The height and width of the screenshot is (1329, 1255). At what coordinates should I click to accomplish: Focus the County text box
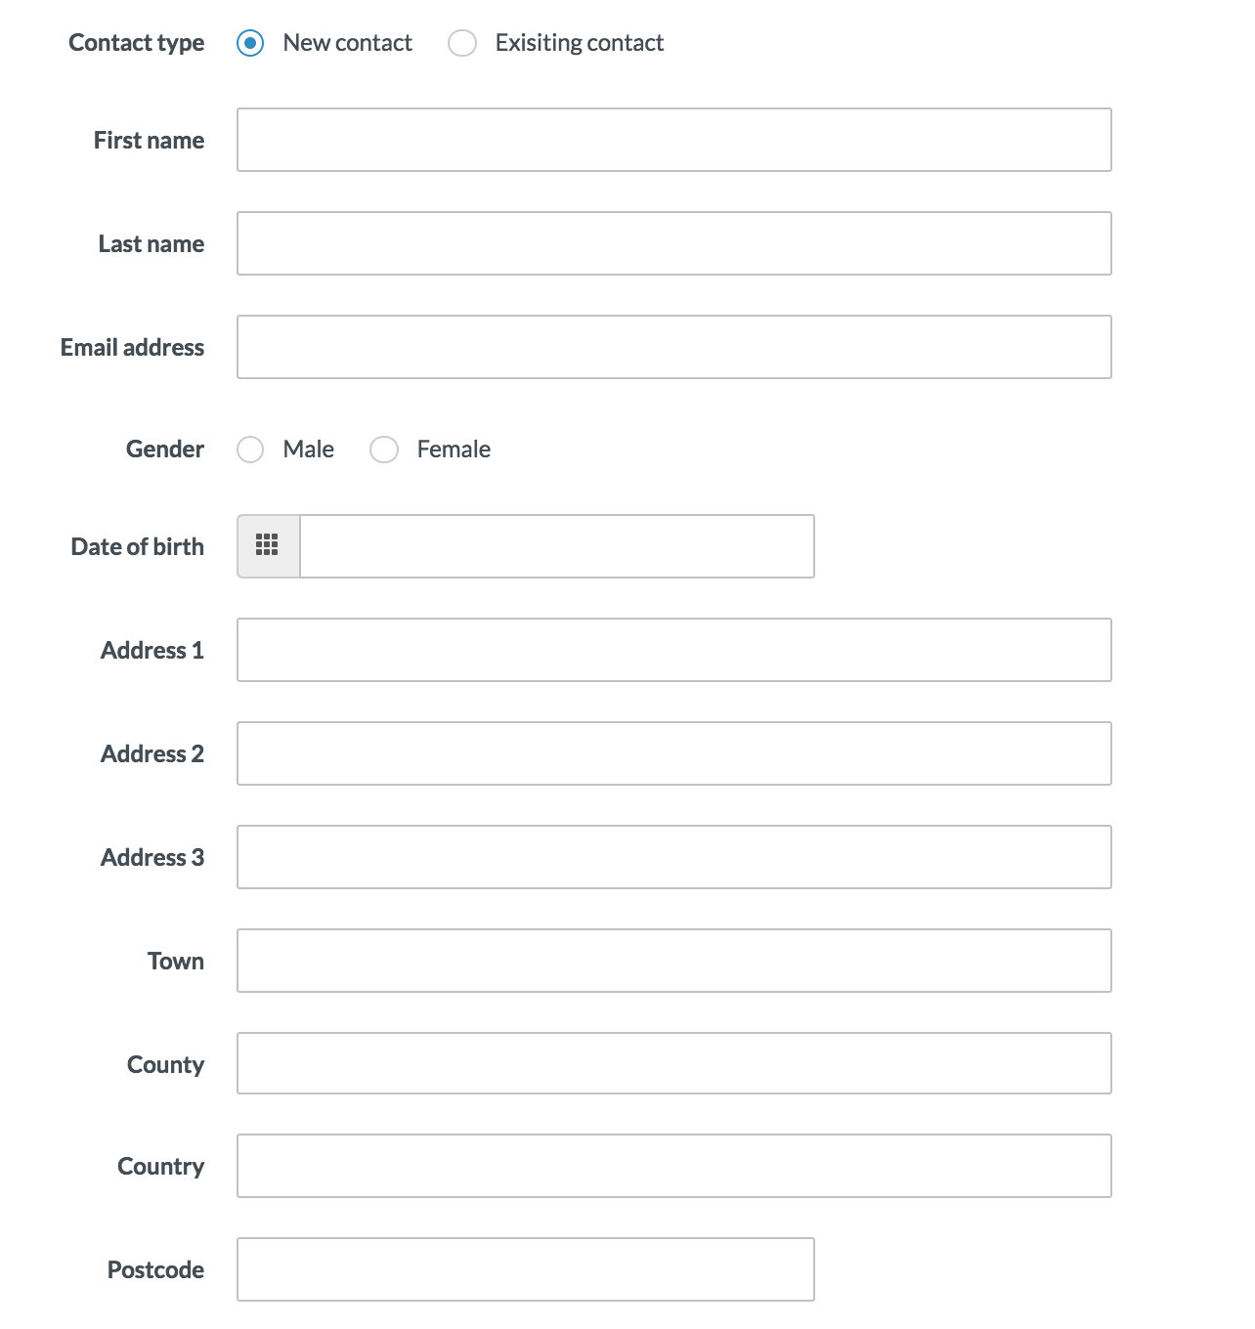673,1063
